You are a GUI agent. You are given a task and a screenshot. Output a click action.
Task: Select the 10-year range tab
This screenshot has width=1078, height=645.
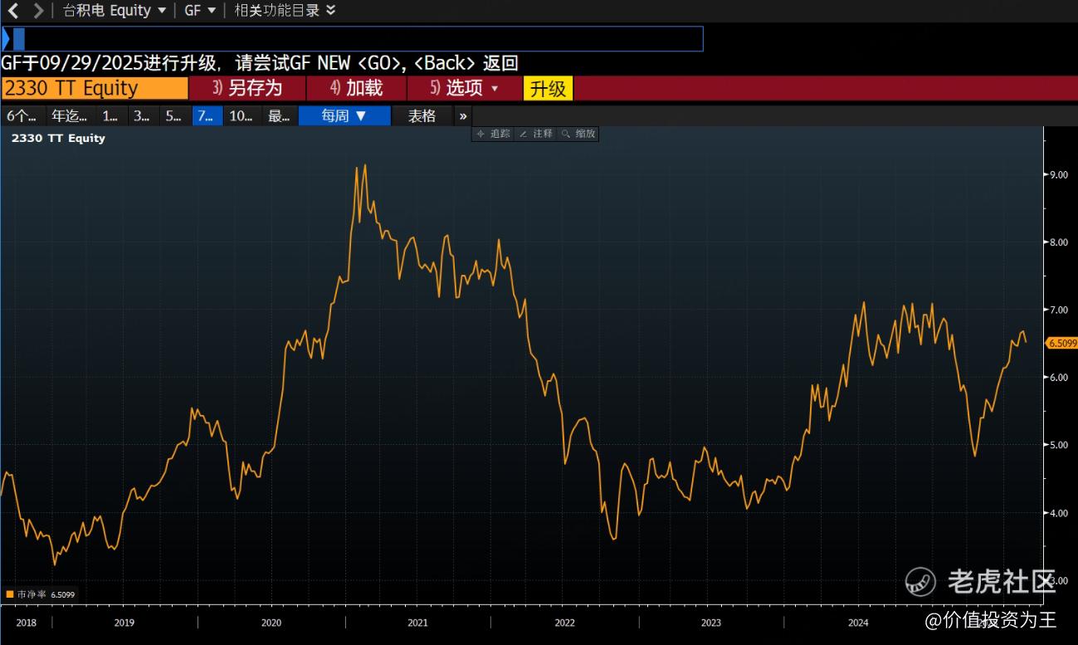pos(241,116)
